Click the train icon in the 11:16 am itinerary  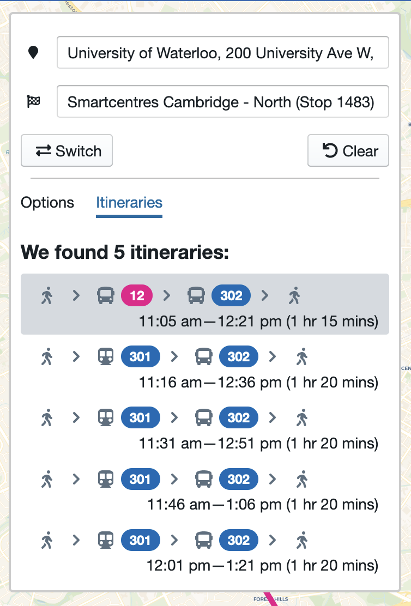point(105,357)
